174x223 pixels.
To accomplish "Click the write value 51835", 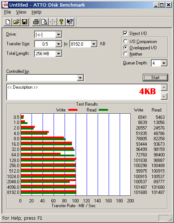I will click(x=141, y=134).
